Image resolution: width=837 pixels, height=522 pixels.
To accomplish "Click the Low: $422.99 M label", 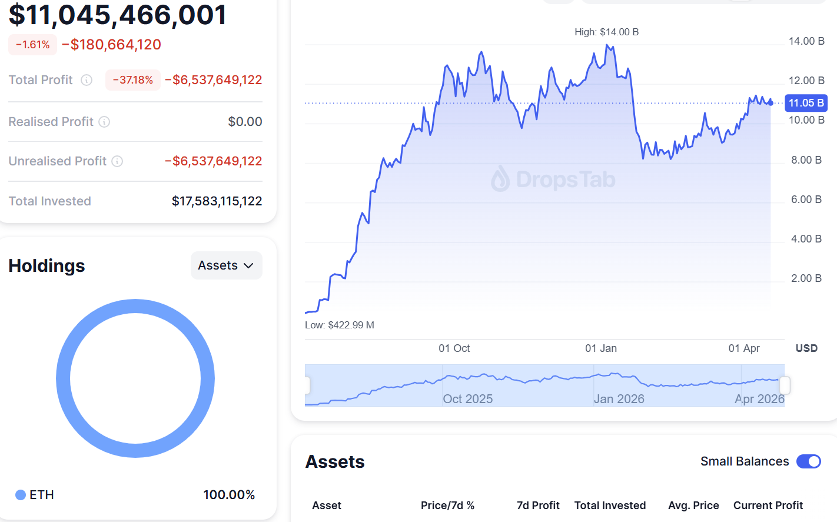I will pyautogui.click(x=338, y=325).
